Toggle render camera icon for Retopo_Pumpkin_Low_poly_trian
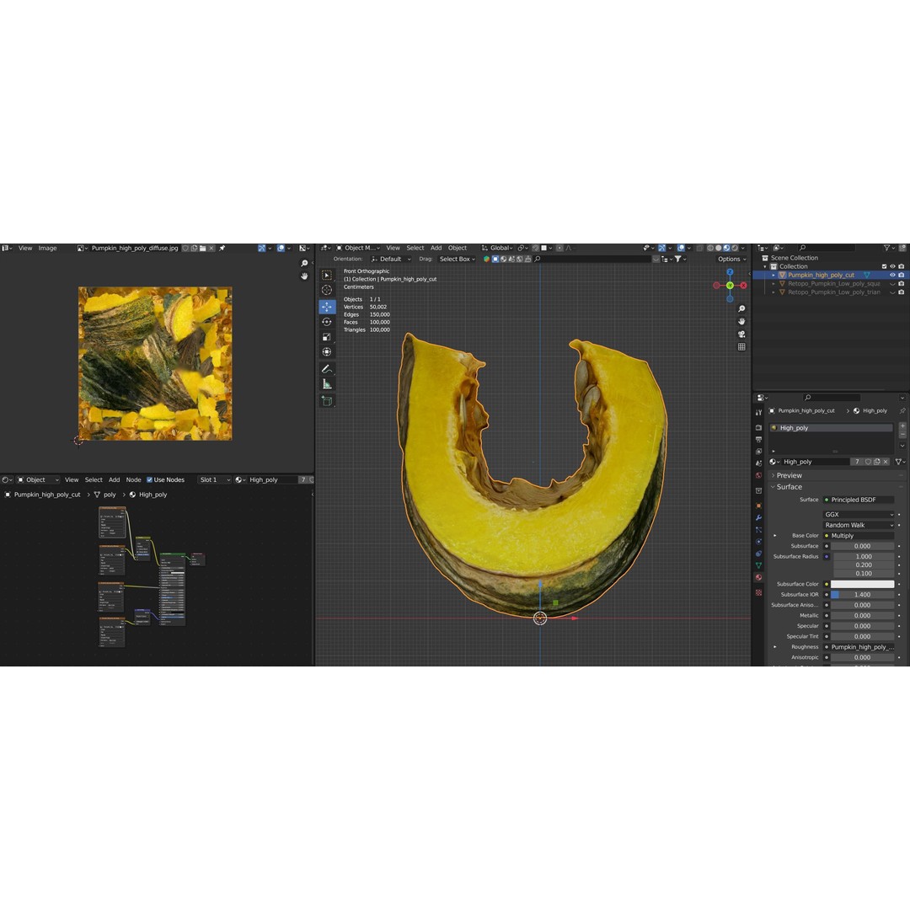This screenshot has height=910, width=910. pos(902,292)
